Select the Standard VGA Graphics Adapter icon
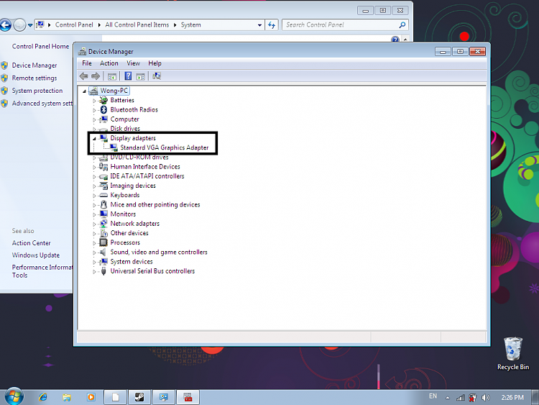The width and height of the screenshot is (539, 405). 114,147
